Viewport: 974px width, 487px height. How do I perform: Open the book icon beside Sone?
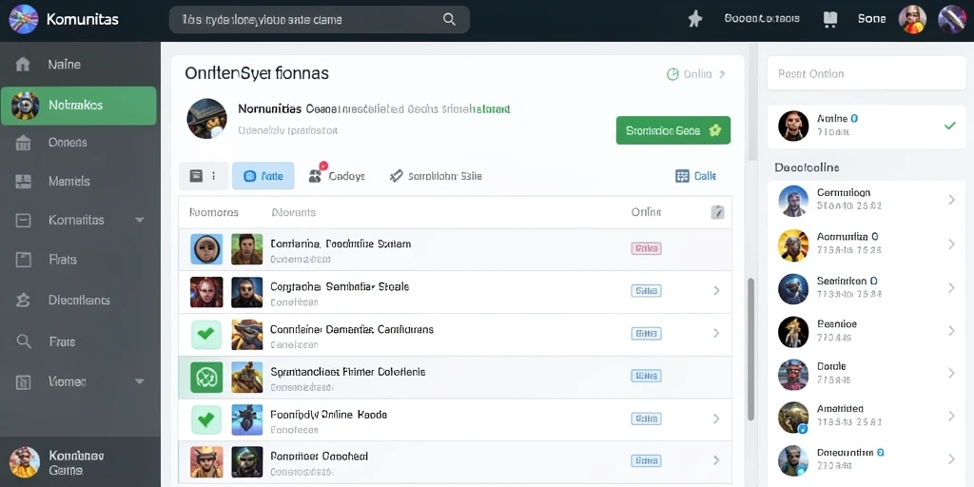pos(829,19)
